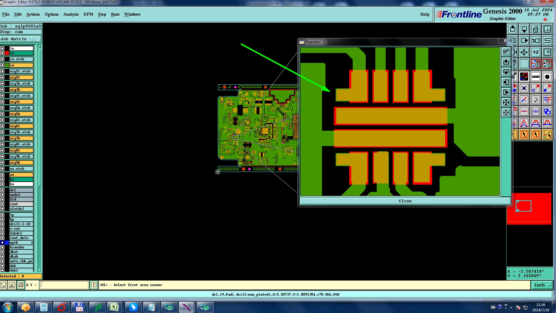Click the question mark help icon
The height and width of the screenshot is (313, 556).
click(x=547, y=52)
